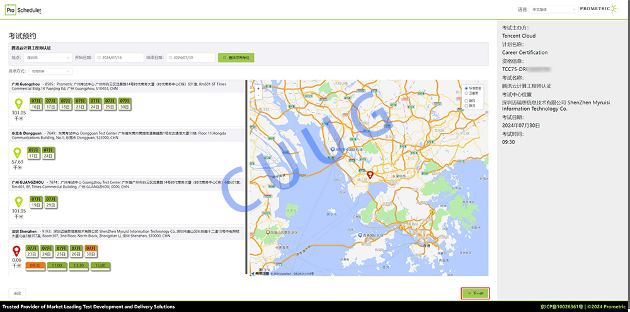Select 07月30日 tile for Guangzhou center 8505
Viewport: 630px width, 312px height.
125,104
